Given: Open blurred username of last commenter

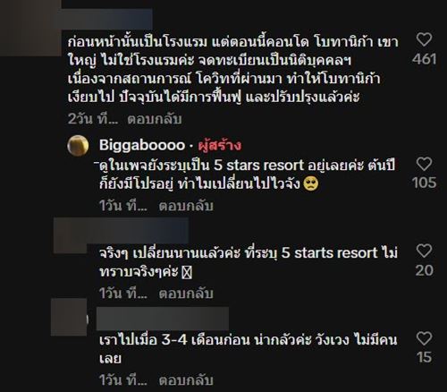Looking at the screenshot, I should pyautogui.click(x=163, y=319).
